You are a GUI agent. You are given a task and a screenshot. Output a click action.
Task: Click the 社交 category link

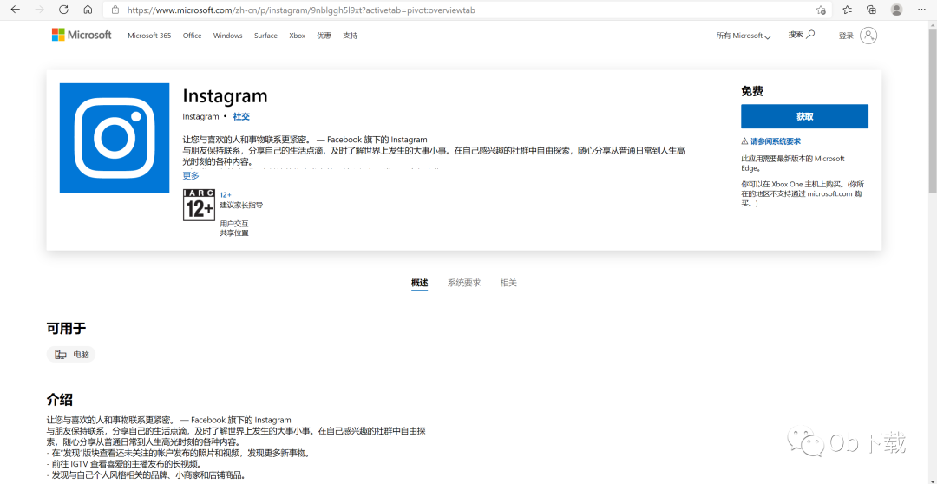tap(241, 117)
